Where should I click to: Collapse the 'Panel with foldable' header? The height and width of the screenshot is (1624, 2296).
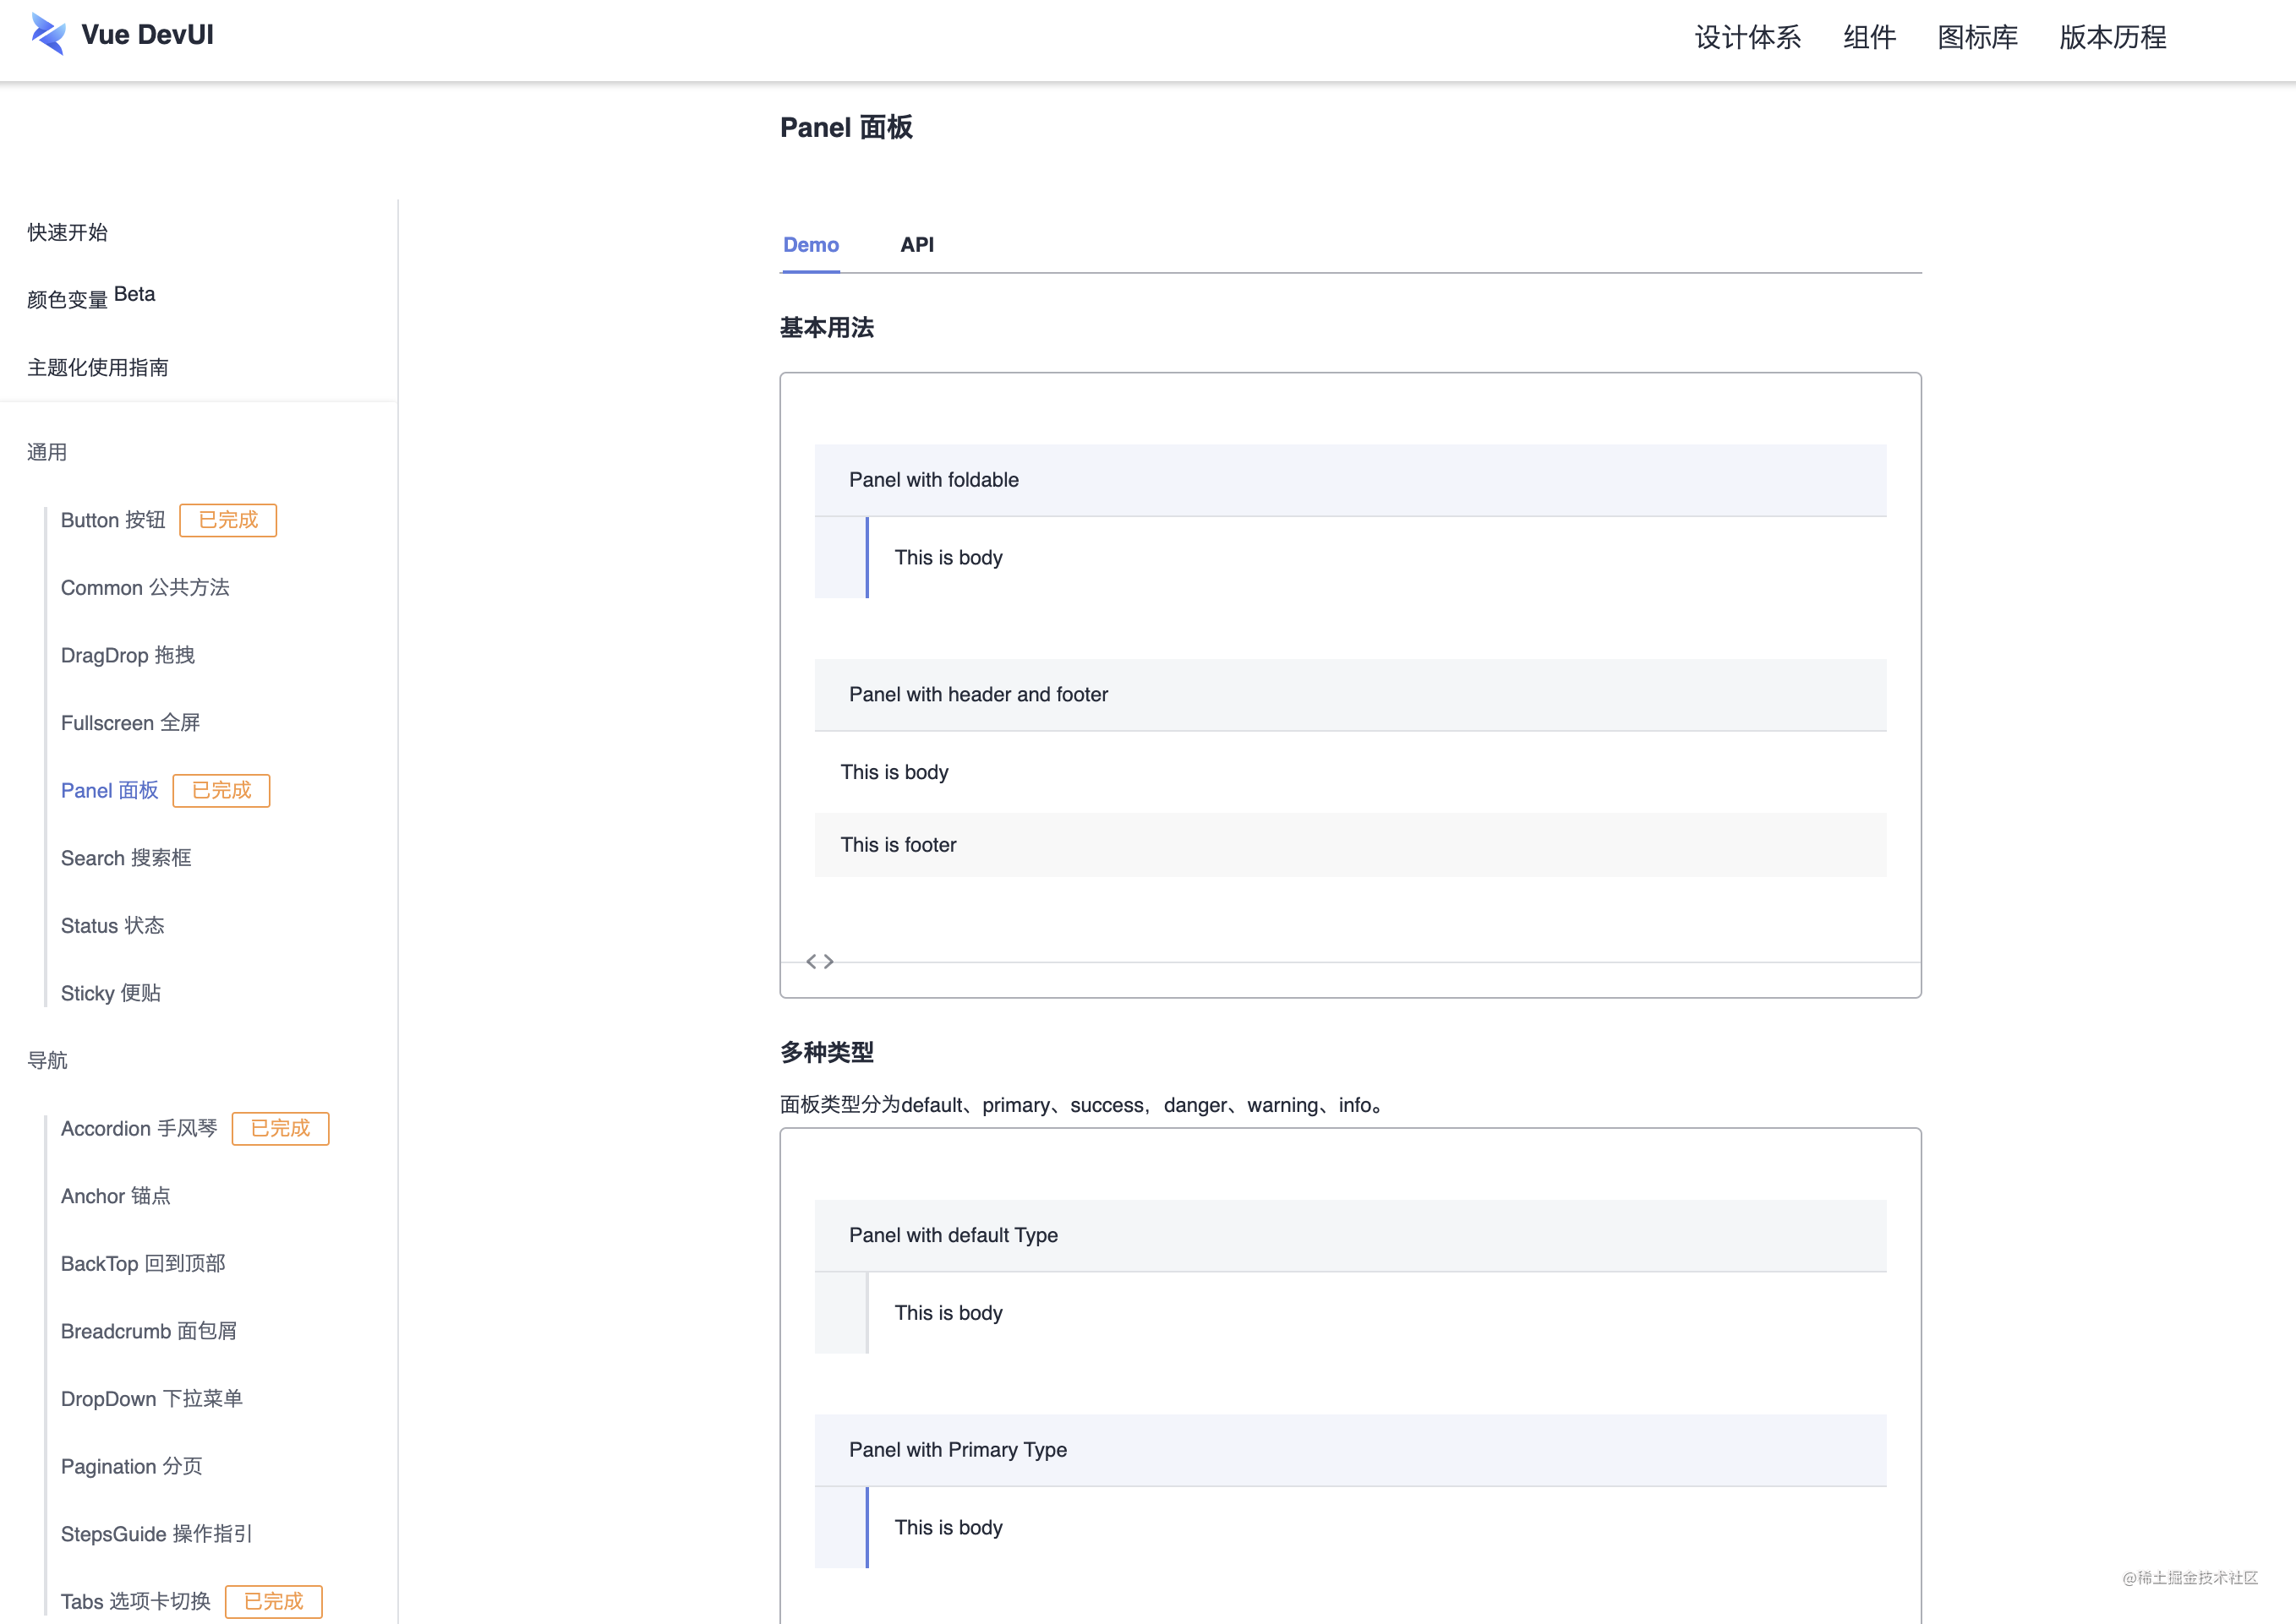pos(1349,480)
